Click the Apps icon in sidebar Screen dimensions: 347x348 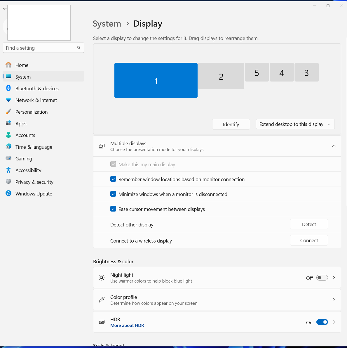coord(8,123)
